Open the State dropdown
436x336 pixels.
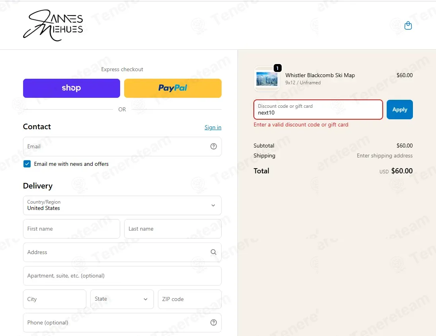122,299
